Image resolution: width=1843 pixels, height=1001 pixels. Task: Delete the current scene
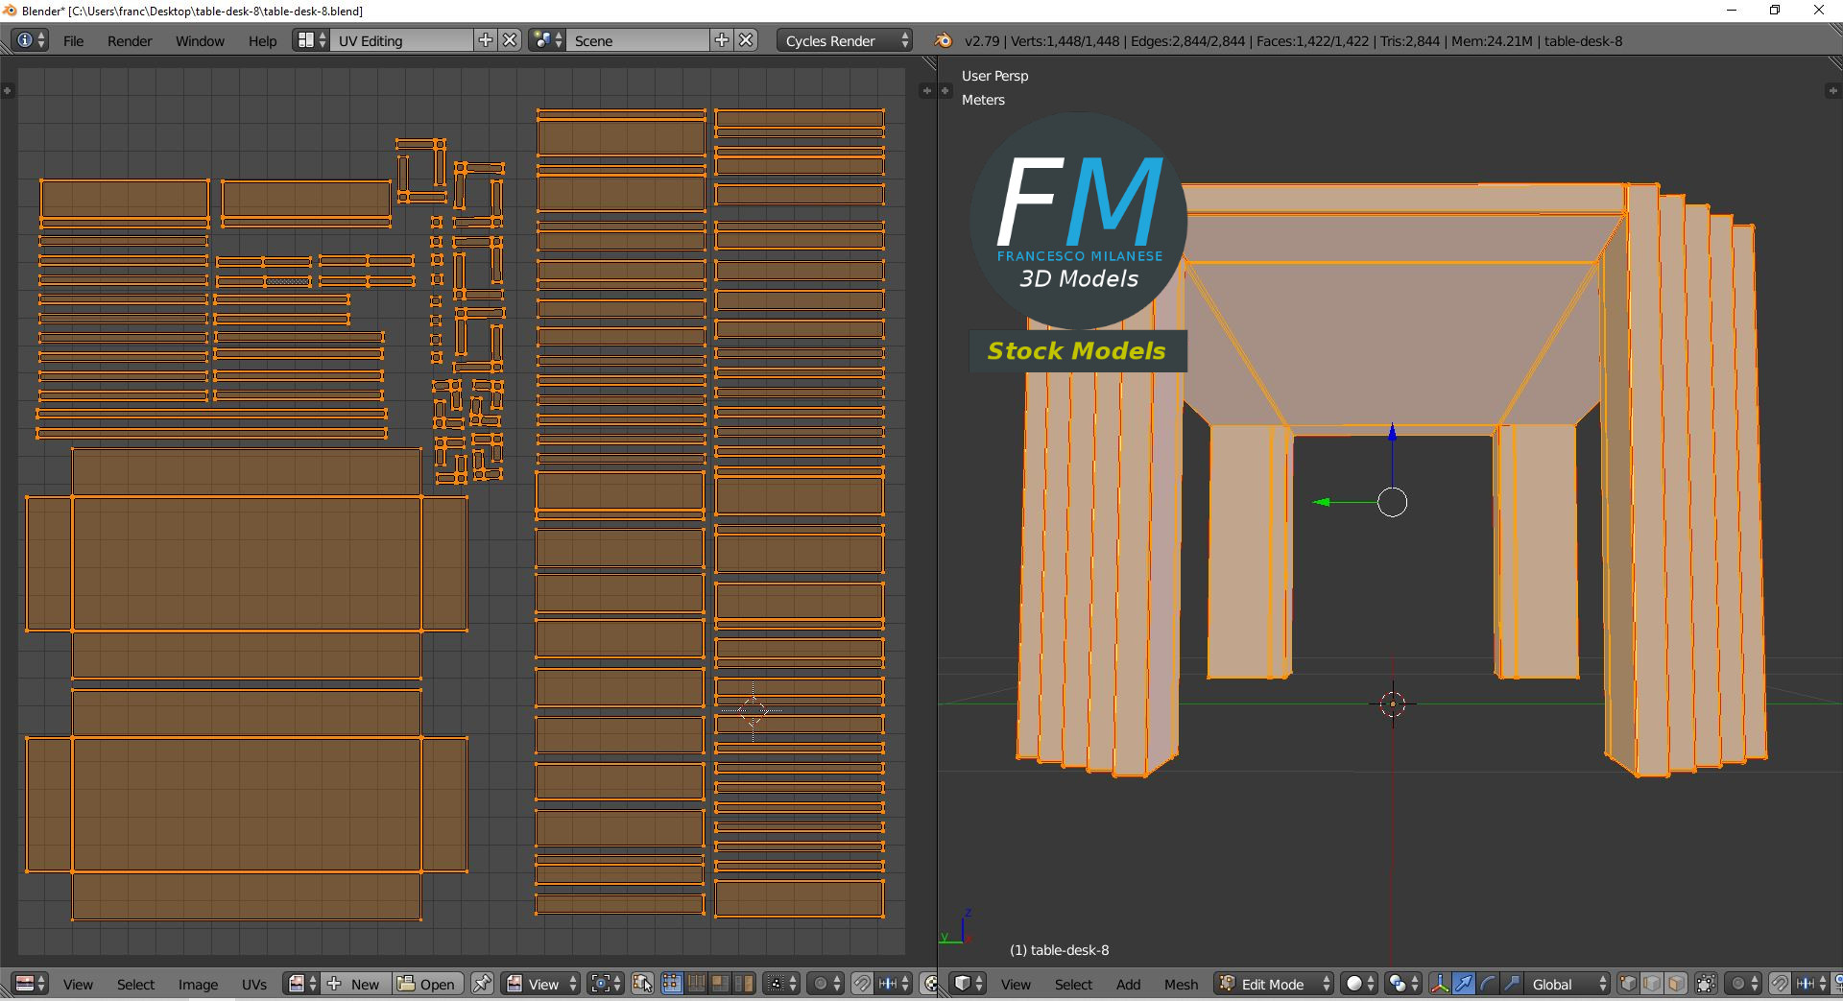746,40
